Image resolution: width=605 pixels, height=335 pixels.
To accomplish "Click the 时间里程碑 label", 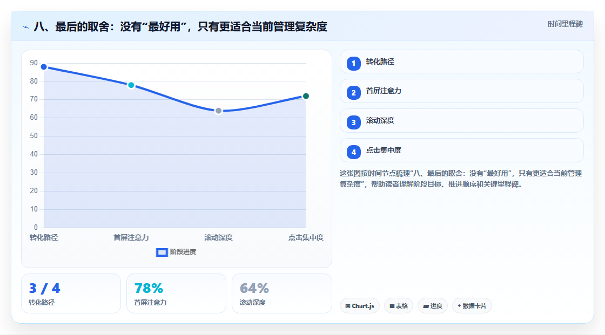I will click(565, 24).
